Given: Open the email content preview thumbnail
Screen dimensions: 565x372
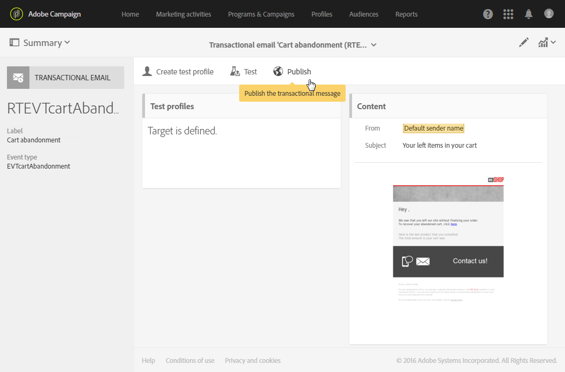Looking at the screenshot, I should pos(448,239).
